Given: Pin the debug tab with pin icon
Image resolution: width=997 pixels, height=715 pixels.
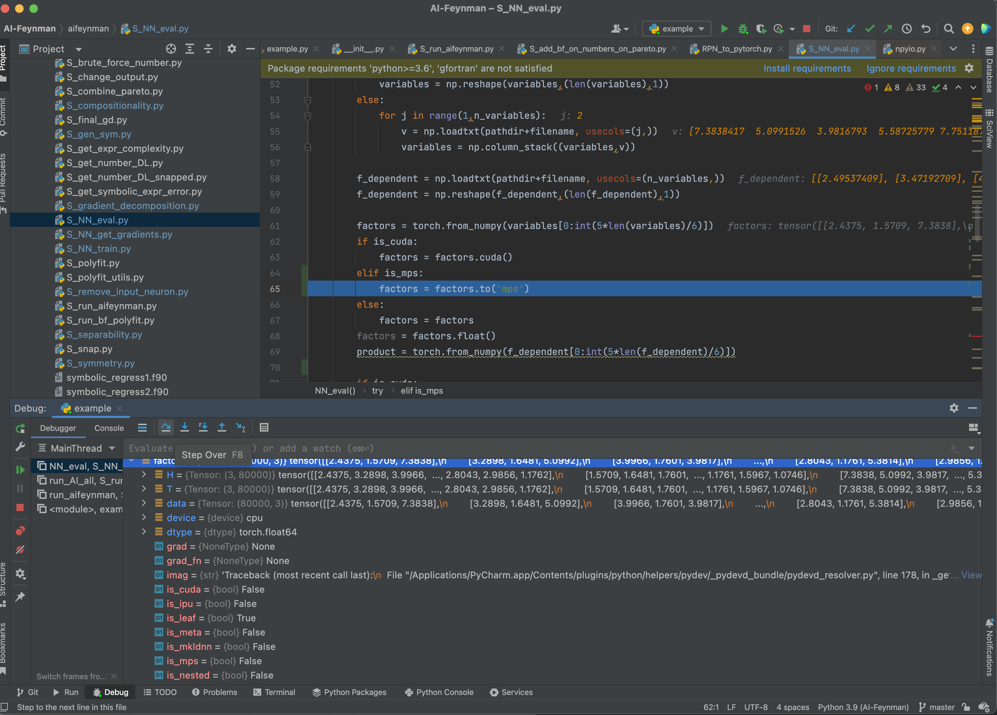Looking at the screenshot, I should 20,596.
